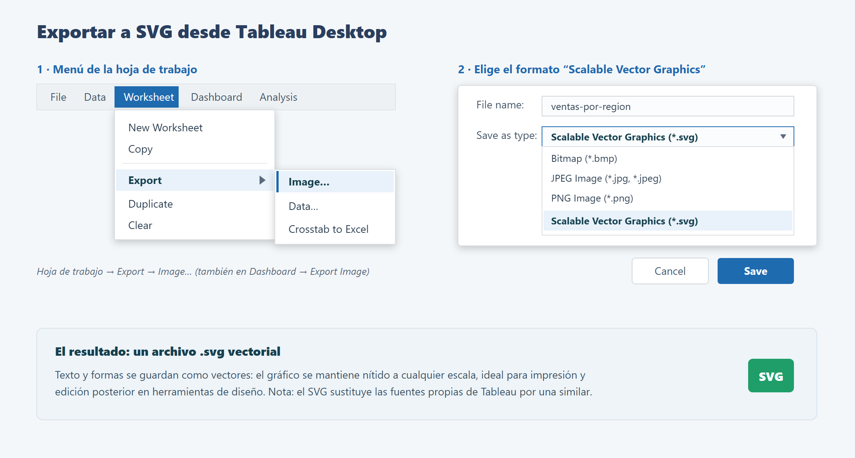
Task: Click the Worksheet menu tab
Action: (147, 97)
